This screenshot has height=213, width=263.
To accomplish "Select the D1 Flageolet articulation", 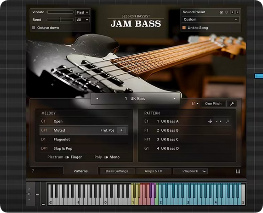I will (84, 139).
